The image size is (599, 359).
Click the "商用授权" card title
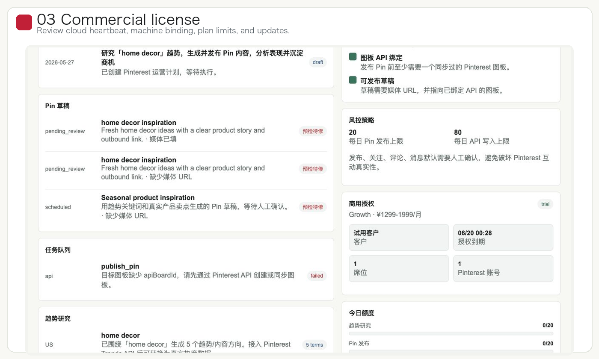(362, 204)
